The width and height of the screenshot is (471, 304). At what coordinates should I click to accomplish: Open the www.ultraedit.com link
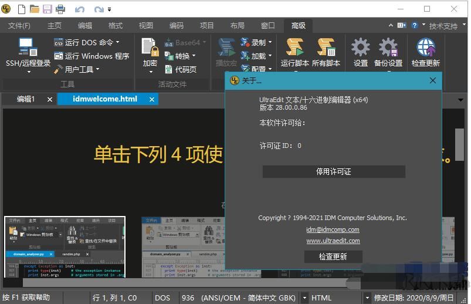pos(333,241)
